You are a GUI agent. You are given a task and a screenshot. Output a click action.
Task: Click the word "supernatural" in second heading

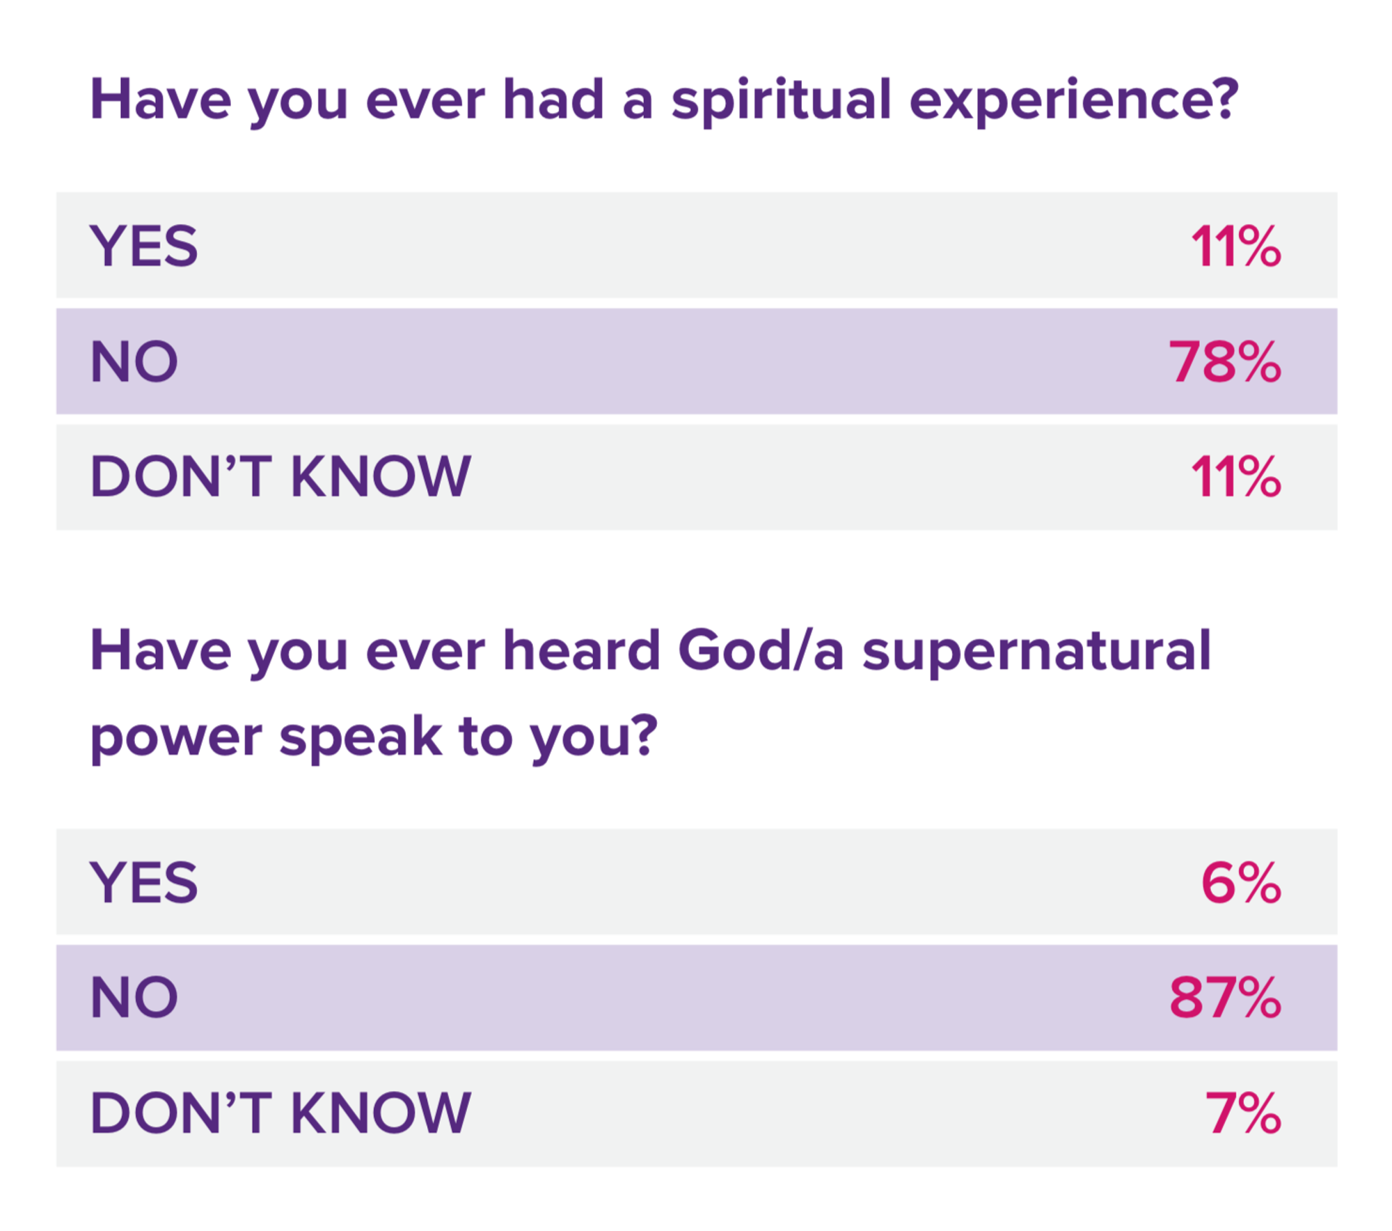click(x=1036, y=652)
